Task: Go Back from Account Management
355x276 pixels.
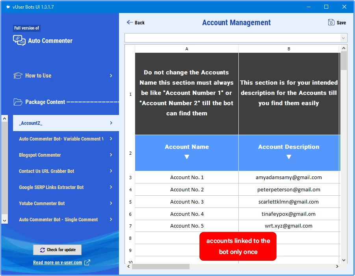Action: coord(136,22)
